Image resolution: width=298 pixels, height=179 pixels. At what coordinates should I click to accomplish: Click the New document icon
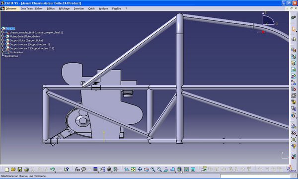(x=7, y=169)
